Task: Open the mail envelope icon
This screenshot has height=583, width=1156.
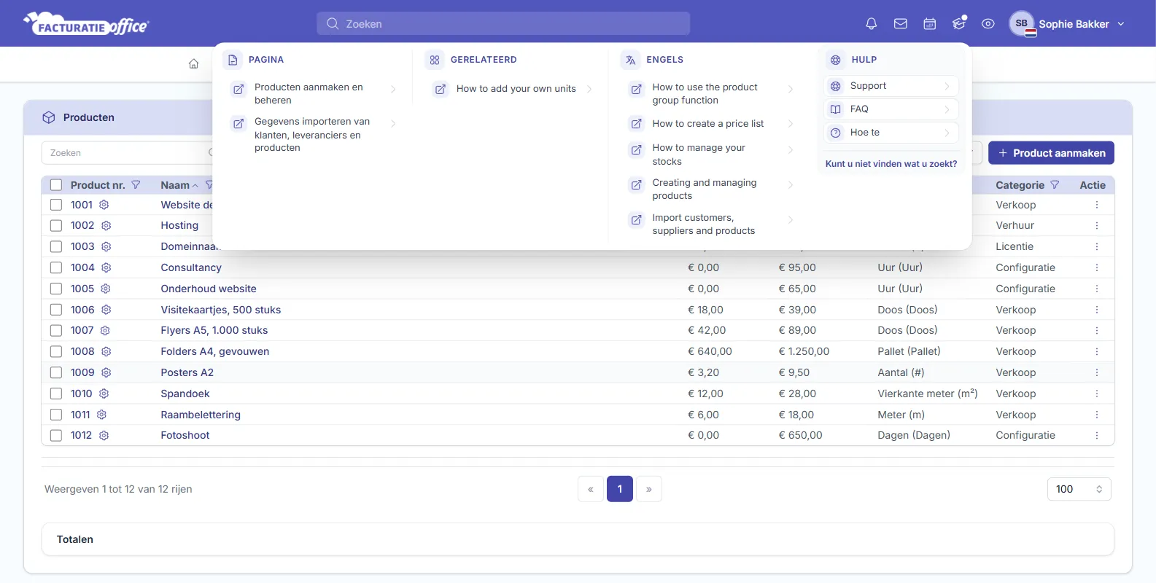Action: click(901, 24)
